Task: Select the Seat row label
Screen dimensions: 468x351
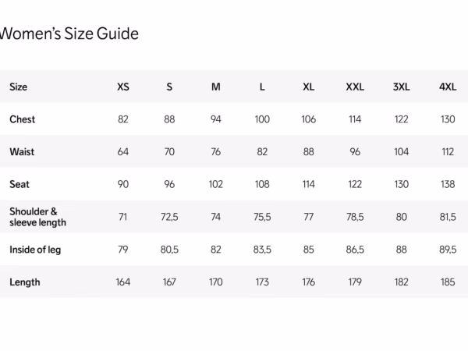Action: pyautogui.click(x=19, y=184)
